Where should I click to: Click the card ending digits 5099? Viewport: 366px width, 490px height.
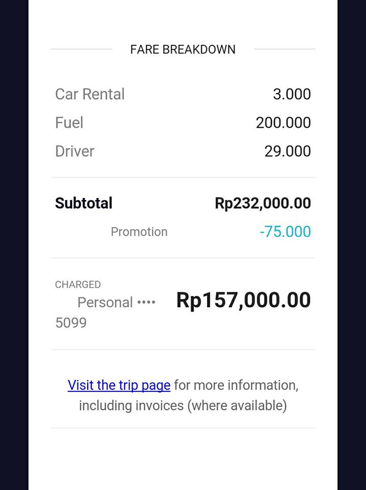[x=71, y=323]
